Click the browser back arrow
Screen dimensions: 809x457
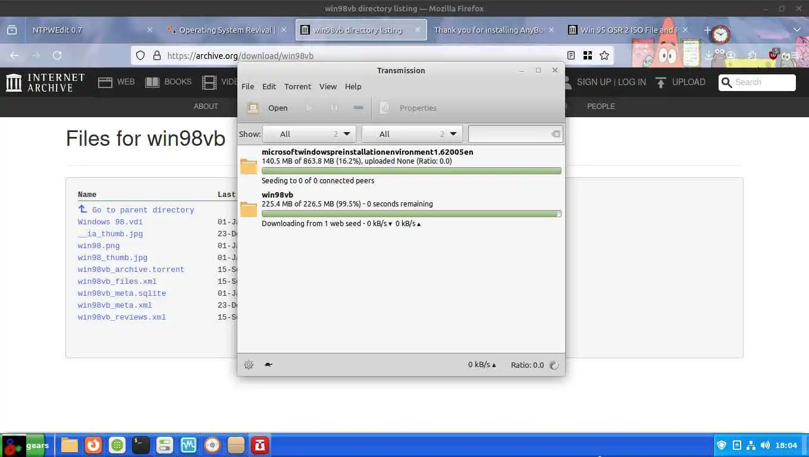[14, 55]
